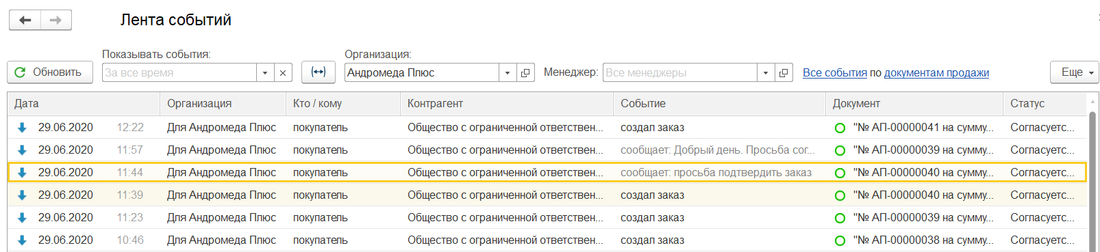Open organization Андромеда Плюс record icon
1100x252 pixels.
pos(525,72)
